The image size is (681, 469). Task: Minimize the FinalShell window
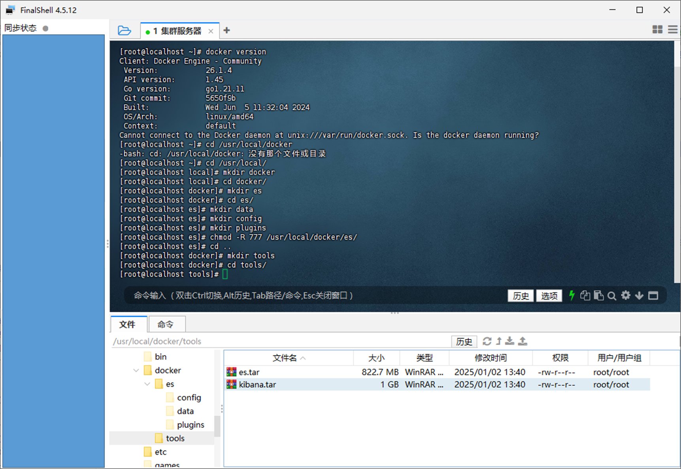(612, 10)
